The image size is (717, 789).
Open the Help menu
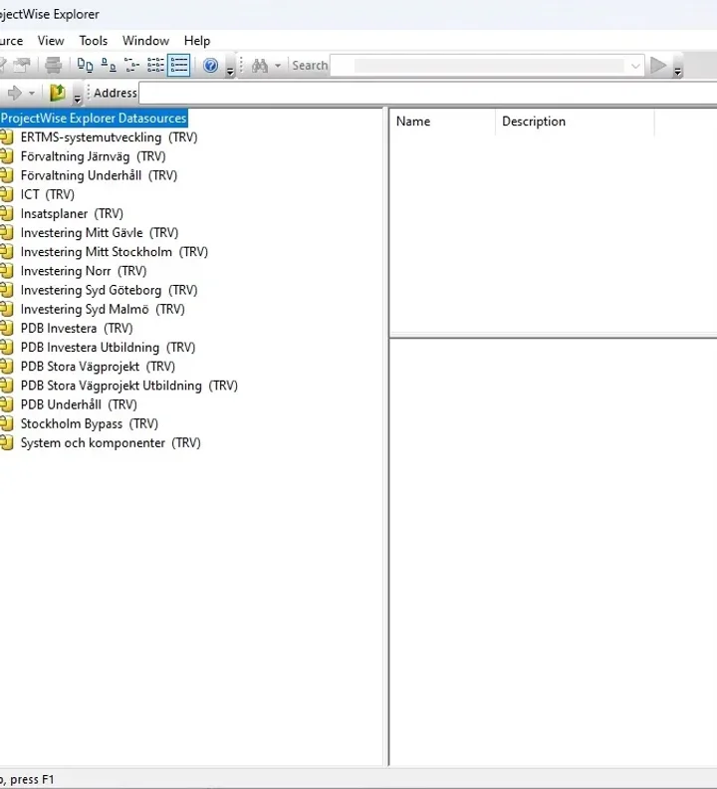(197, 41)
